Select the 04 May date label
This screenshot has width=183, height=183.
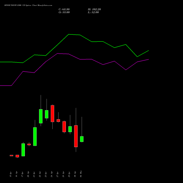(x=81, y=174)
